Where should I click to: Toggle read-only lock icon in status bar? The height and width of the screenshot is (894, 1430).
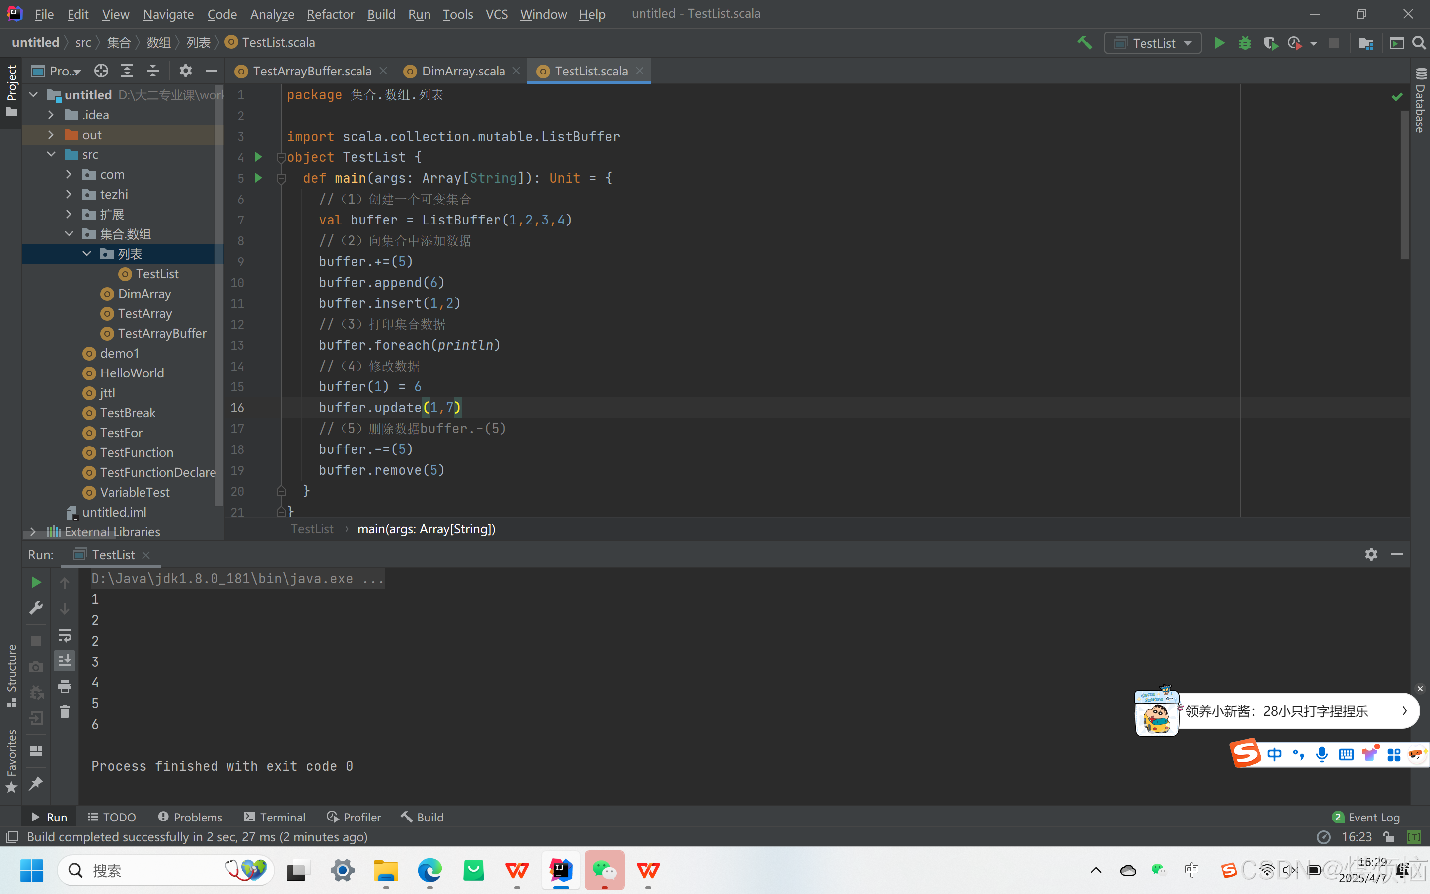pyautogui.click(x=1389, y=837)
